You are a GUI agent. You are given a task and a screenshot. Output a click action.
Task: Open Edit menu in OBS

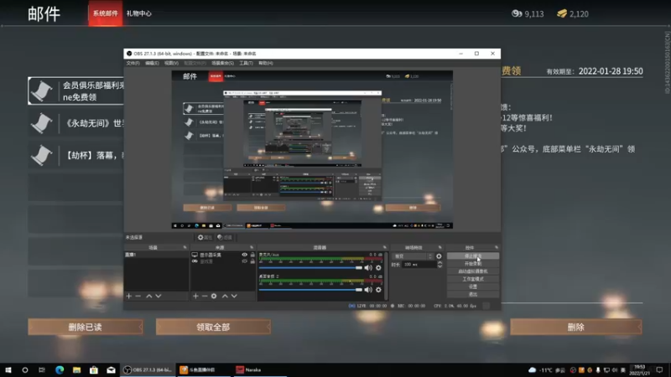[x=152, y=63]
